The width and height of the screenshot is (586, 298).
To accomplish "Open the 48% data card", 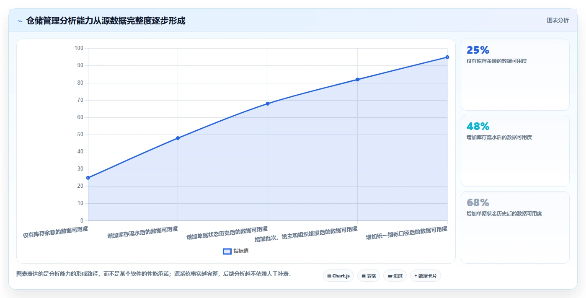I will point(515,151).
